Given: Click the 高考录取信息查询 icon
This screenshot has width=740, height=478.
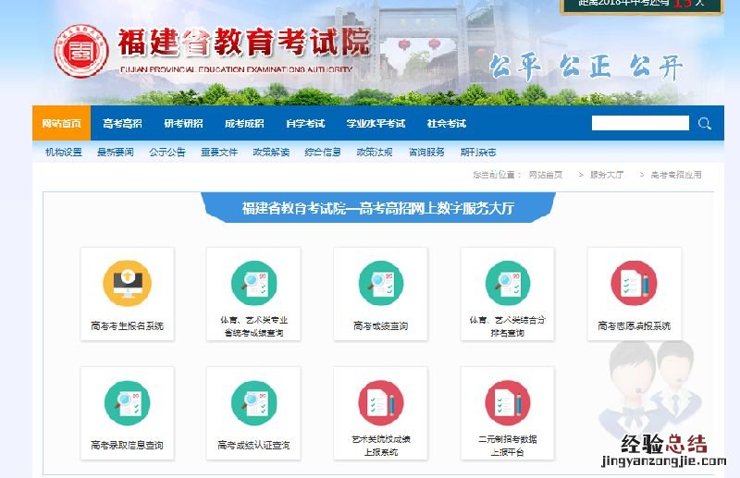Looking at the screenshot, I should [x=127, y=404].
